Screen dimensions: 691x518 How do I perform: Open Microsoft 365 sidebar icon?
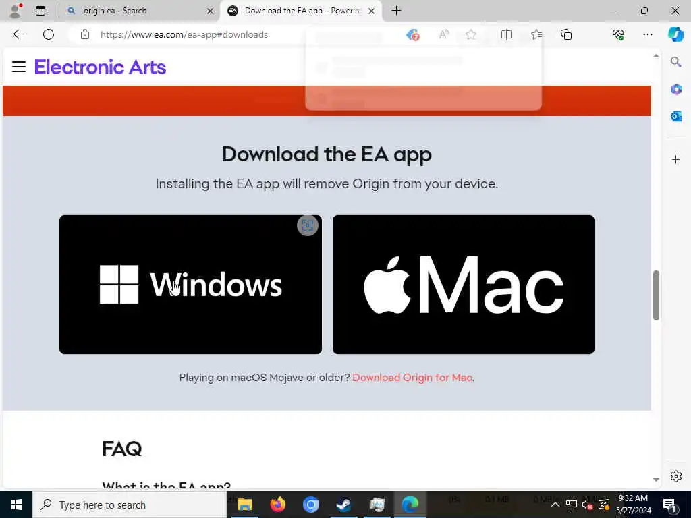[x=676, y=89]
